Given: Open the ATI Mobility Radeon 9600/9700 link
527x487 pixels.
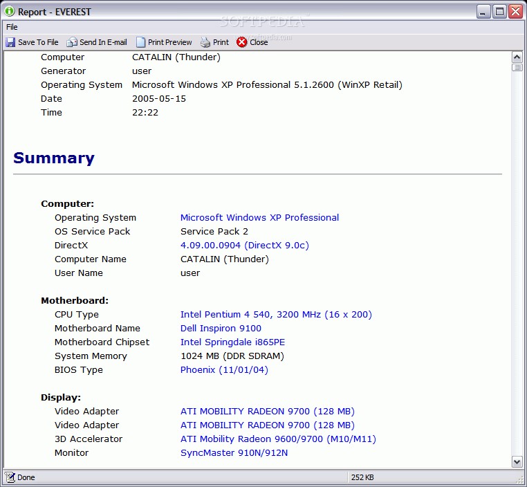Looking at the screenshot, I should [x=278, y=439].
